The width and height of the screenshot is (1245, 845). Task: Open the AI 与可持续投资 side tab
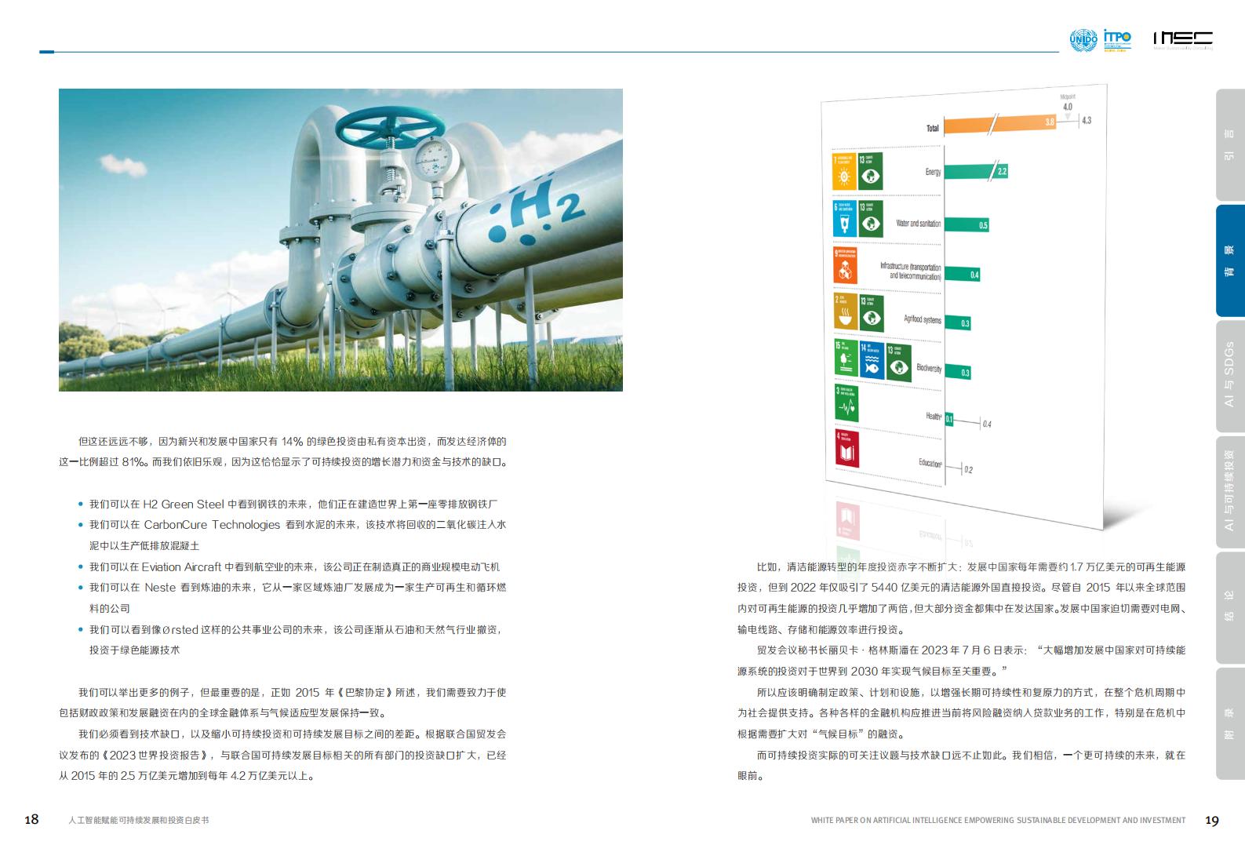pyautogui.click(x=1230, y=490)
